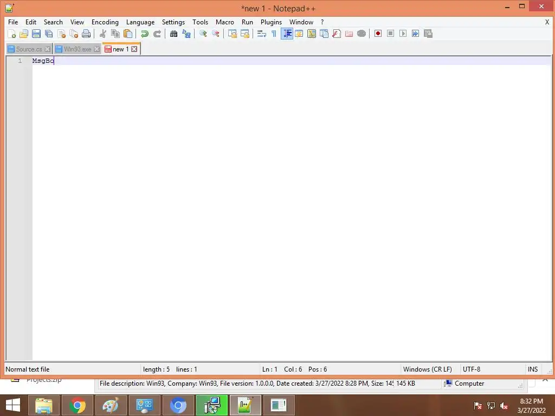Cut selection with the scissors icon
The image size is (555, 416).
tap(102, 34)
